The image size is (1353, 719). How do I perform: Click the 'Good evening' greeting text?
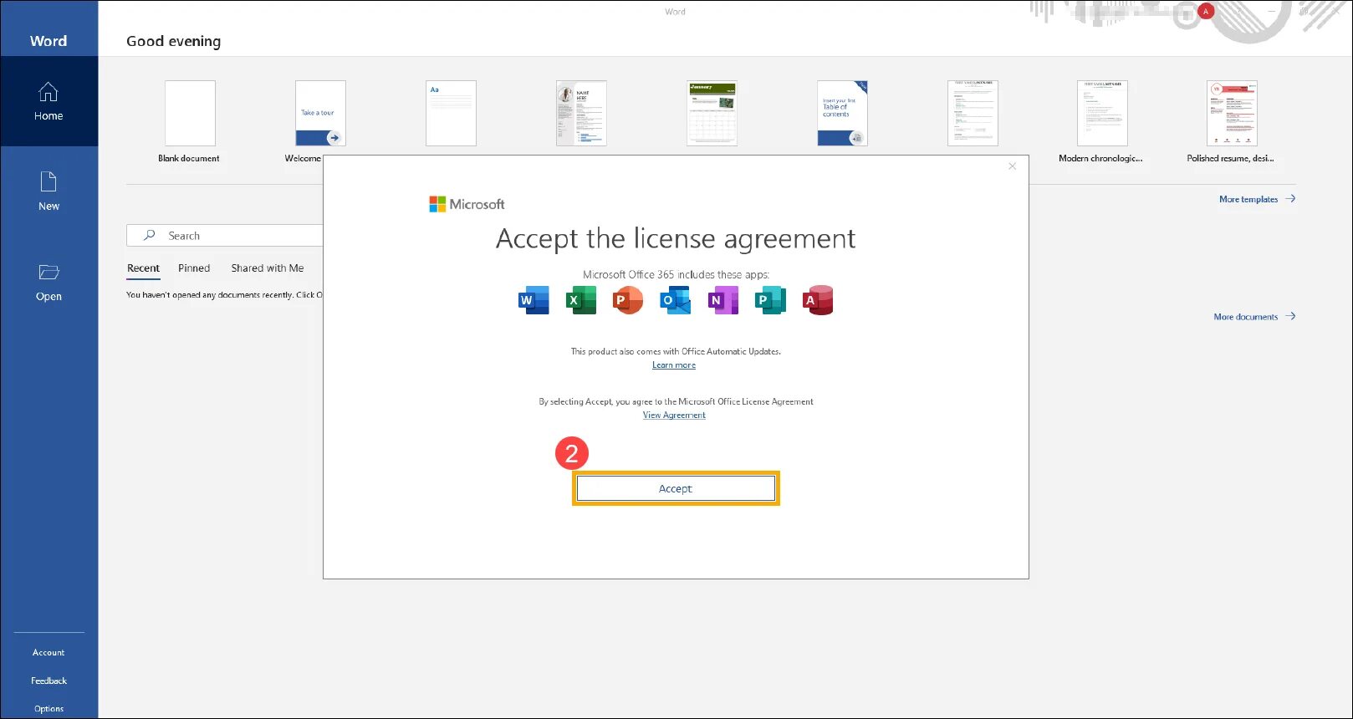pyautogui.click(x=174, y=41)
